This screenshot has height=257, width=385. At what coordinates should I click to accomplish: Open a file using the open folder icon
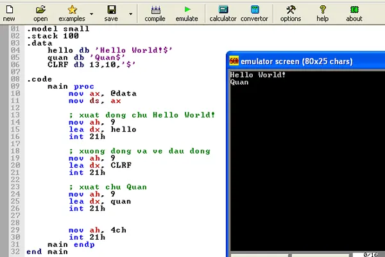(x=40, y=12)
